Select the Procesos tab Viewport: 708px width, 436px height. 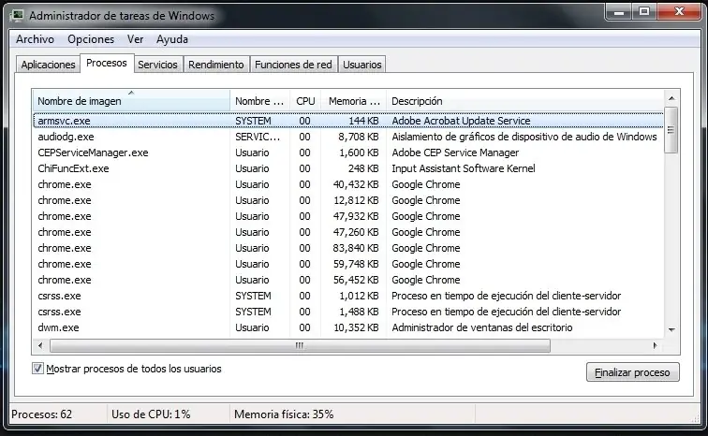(x=107, y=63)
